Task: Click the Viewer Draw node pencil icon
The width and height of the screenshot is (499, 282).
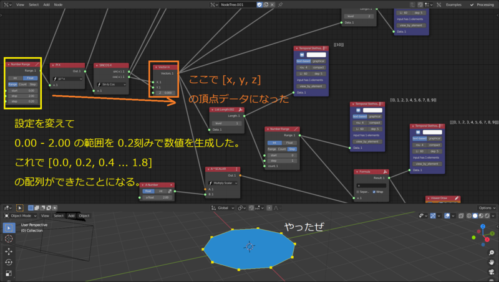Action: 457,198
